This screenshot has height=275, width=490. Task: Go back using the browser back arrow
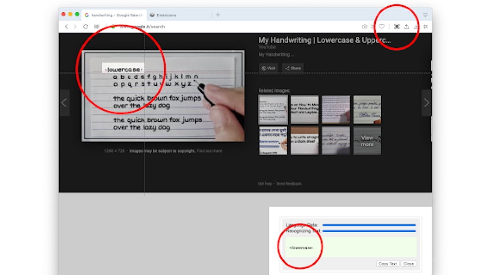point(66,27)
